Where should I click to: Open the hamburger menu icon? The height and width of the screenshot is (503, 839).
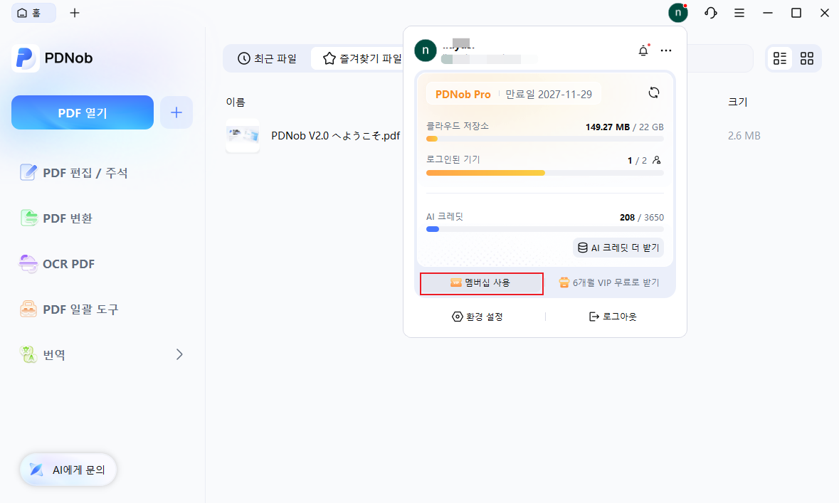coord(739,13)
